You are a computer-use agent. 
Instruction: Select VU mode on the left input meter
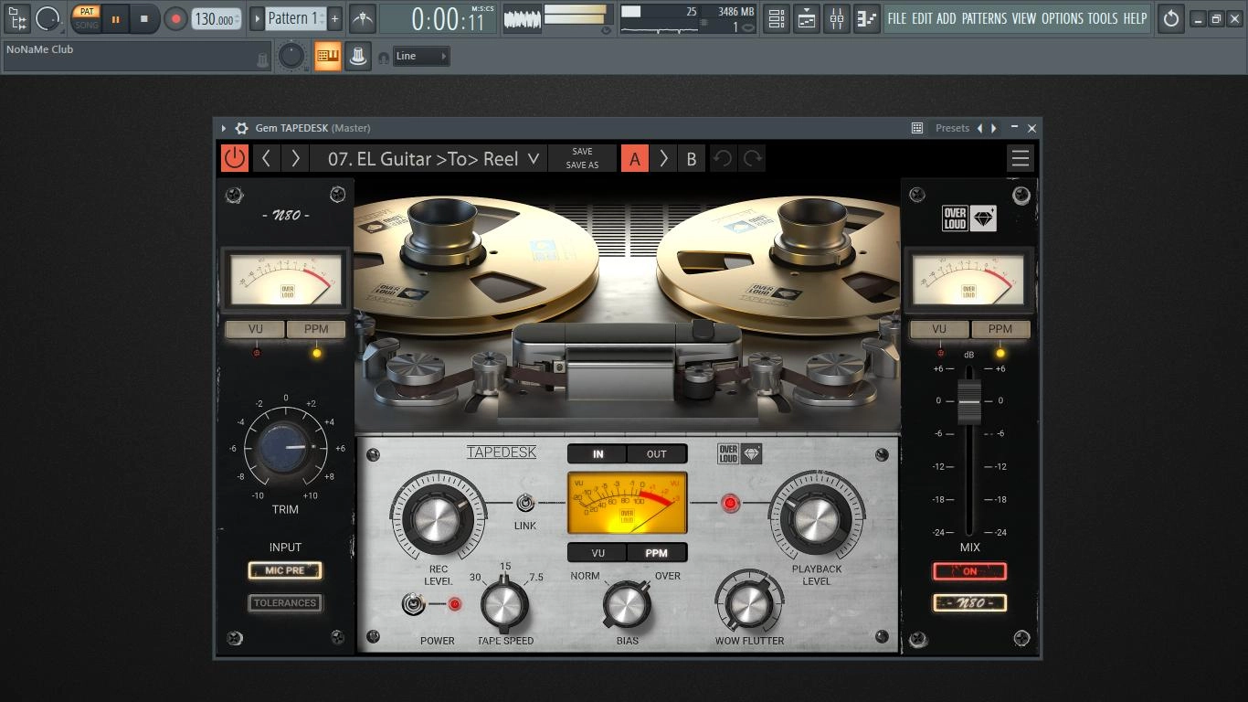pos(255,329)
